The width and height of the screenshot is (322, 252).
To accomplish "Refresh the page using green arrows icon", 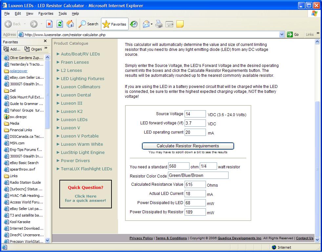I will click(x=60, y=24).
